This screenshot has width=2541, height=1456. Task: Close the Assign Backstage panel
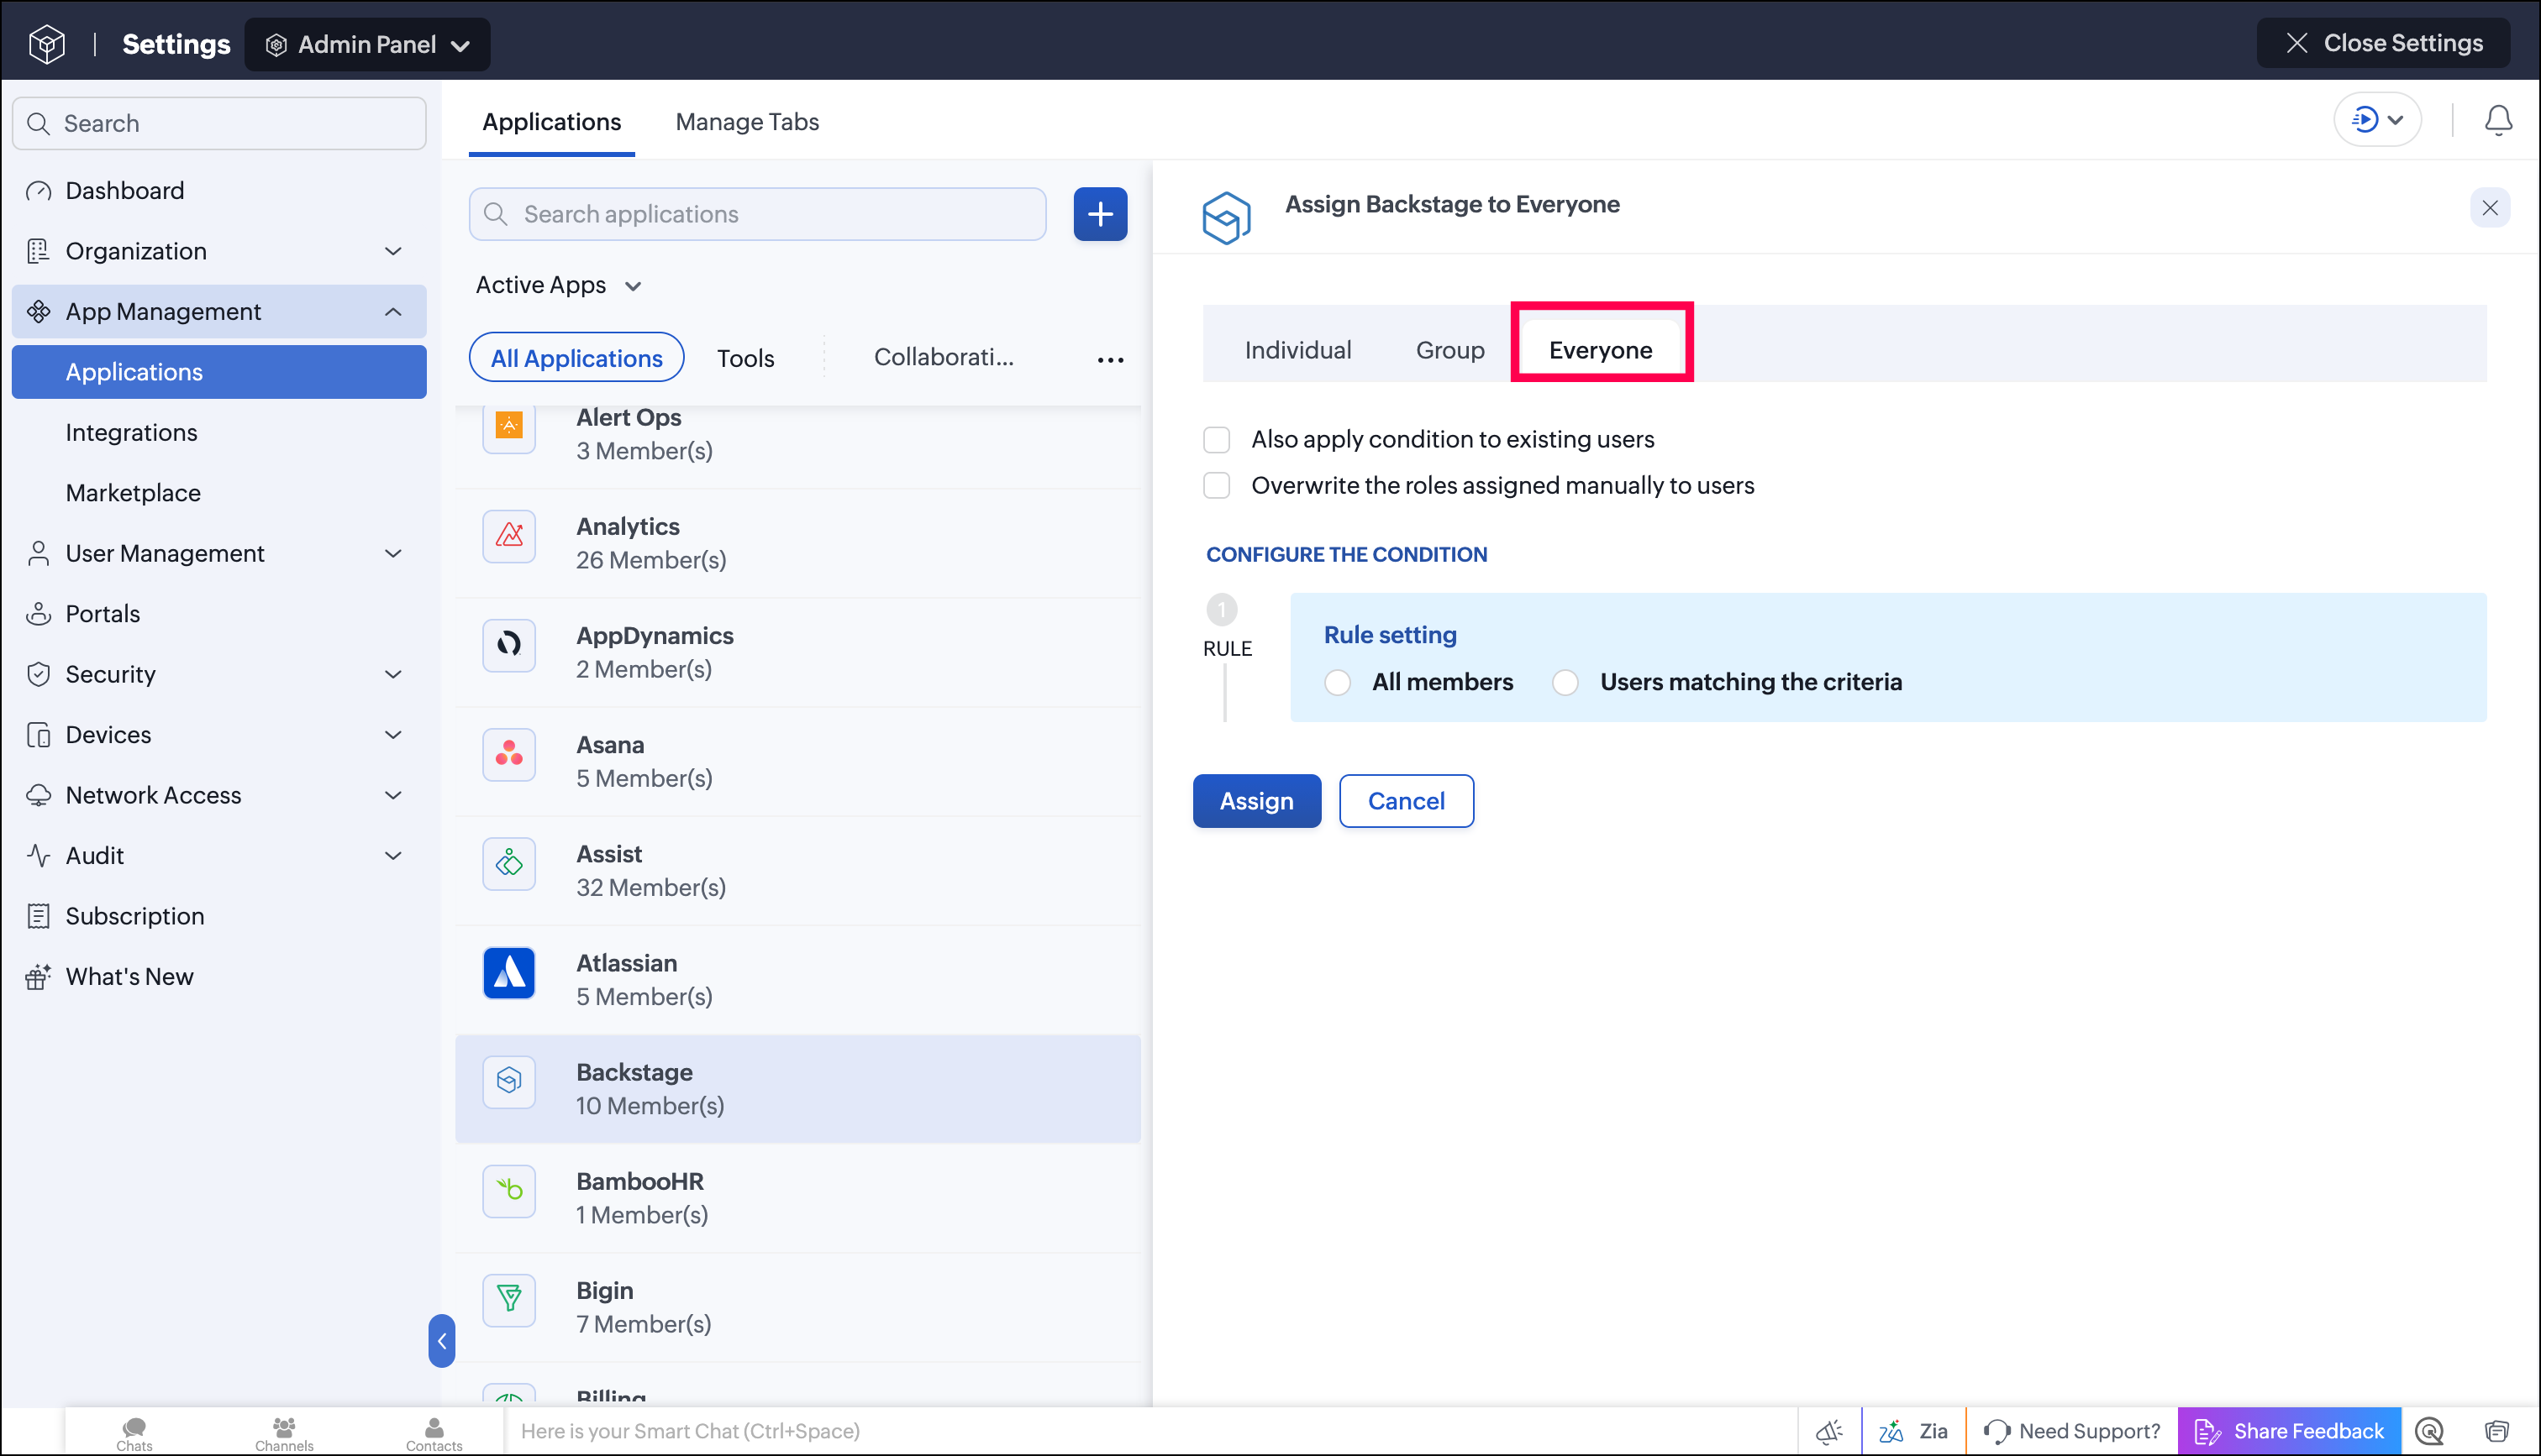point(2489,208)
